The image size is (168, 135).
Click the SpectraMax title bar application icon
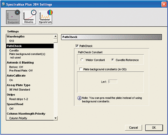coord(3,4)
